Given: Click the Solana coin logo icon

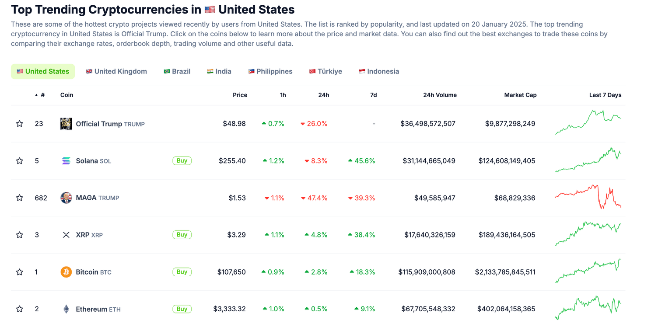Looking at the screenshot, I should point(66,161).
